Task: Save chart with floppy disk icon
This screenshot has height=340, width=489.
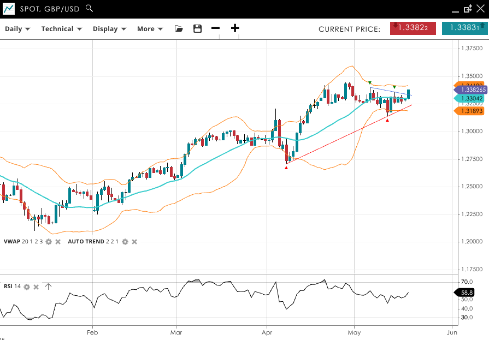Action: tap(197, 29)
